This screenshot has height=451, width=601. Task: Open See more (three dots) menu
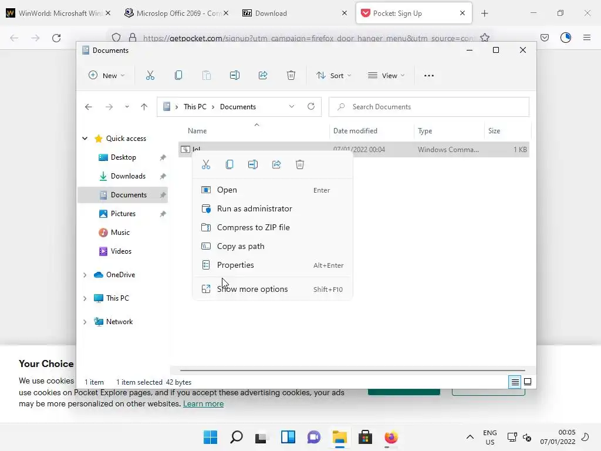429,76
